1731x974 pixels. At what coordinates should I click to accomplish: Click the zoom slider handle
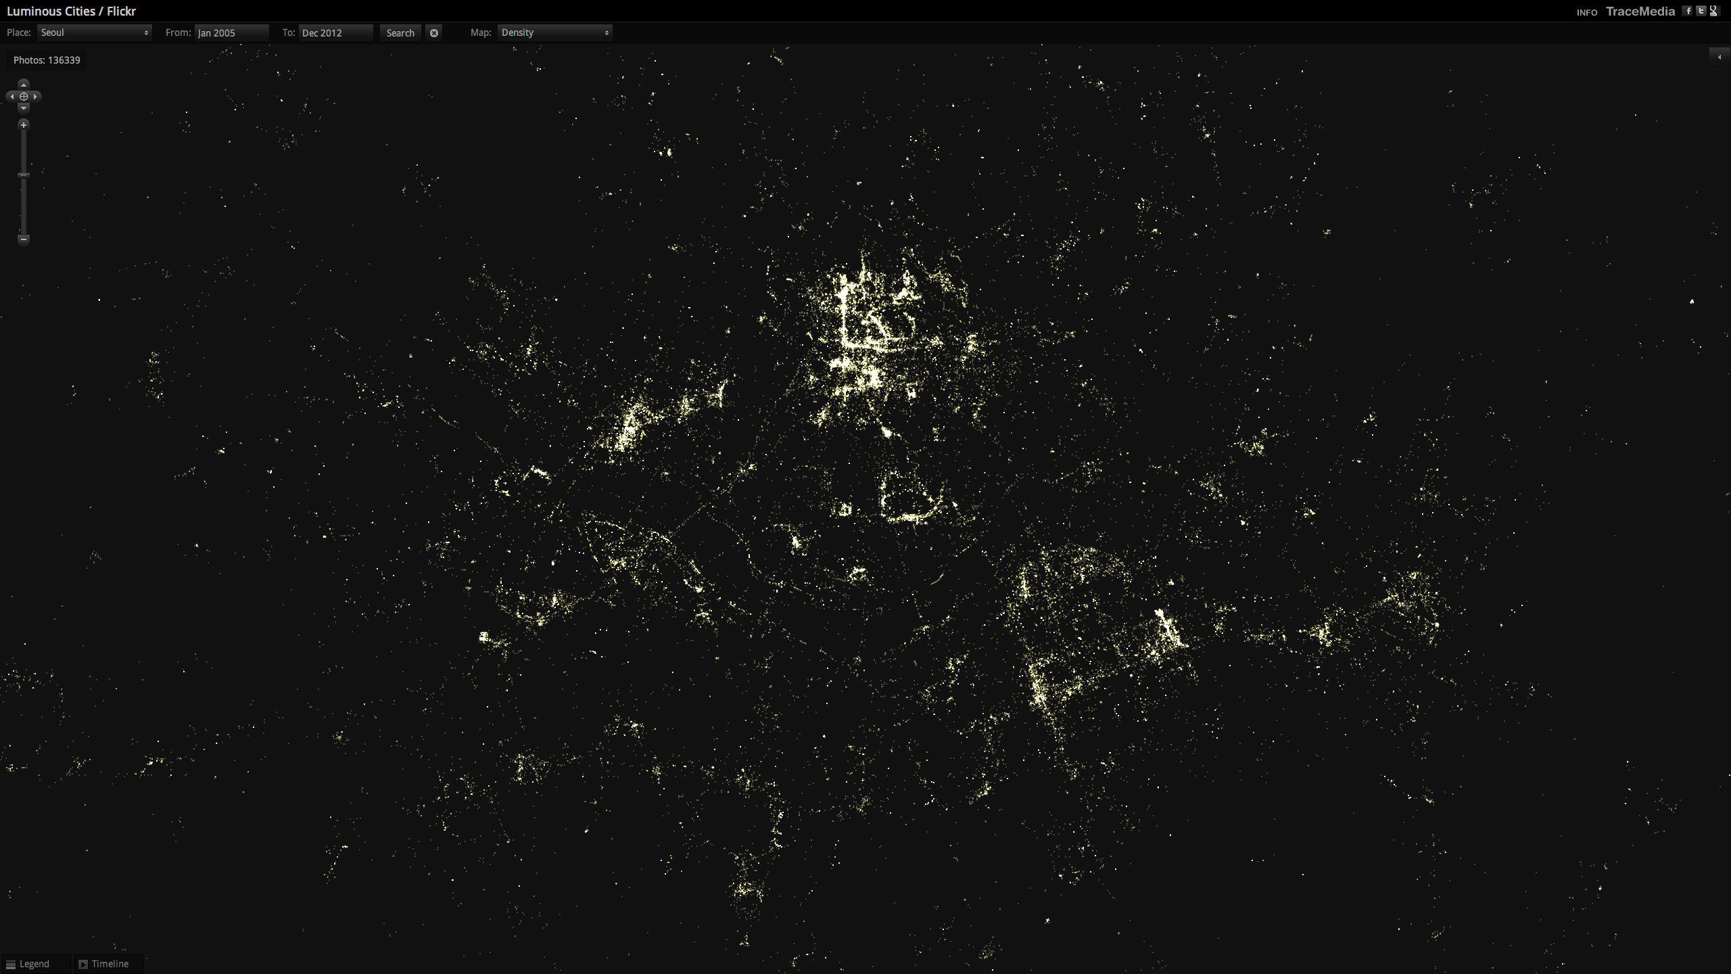[x=24, y=175]
